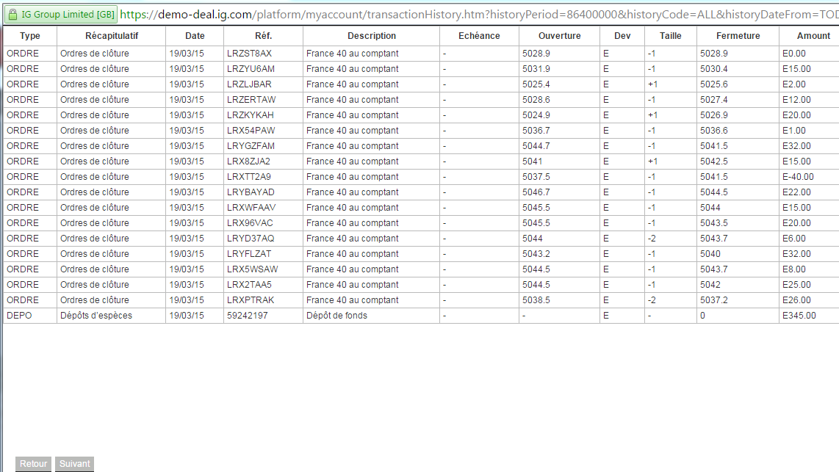Click opening price 5046.7
Screen dimensions: 839x472
pos(536,192)
